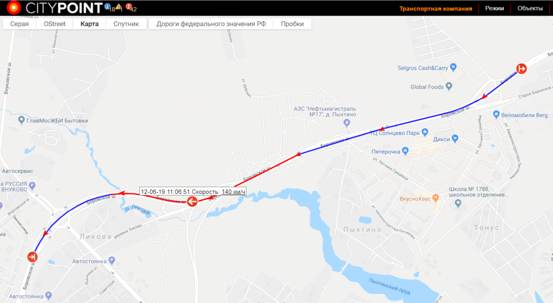Click the red route end marker
The width and height of the screenshot is (553, 303).
[32, 257]
